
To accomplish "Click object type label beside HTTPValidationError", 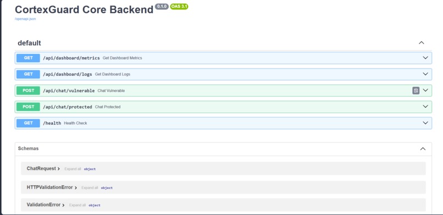I will pos(107,188).
